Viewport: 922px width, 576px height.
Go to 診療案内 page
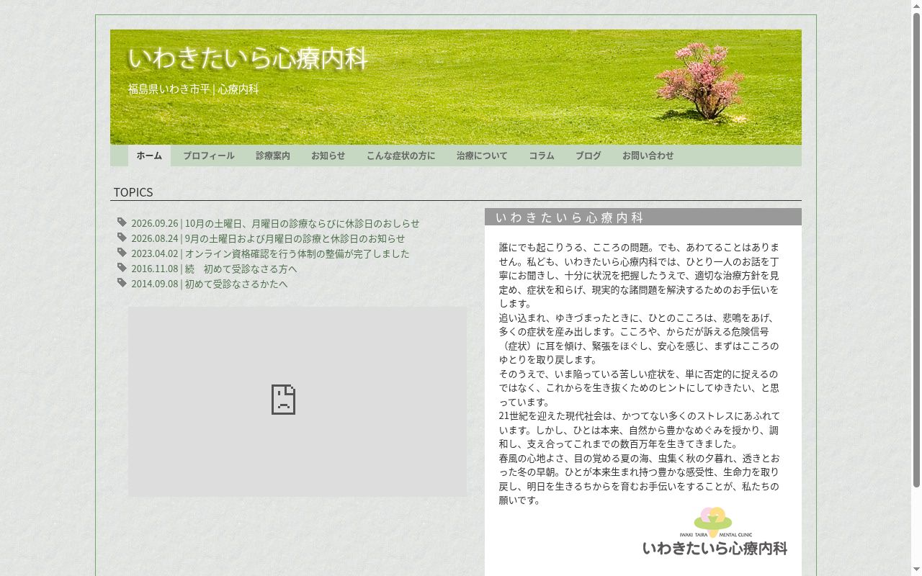[273, 156]
